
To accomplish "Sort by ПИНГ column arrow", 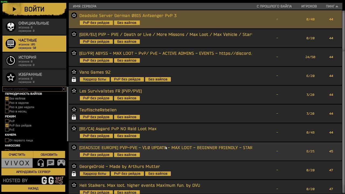I will pos(337,6).
